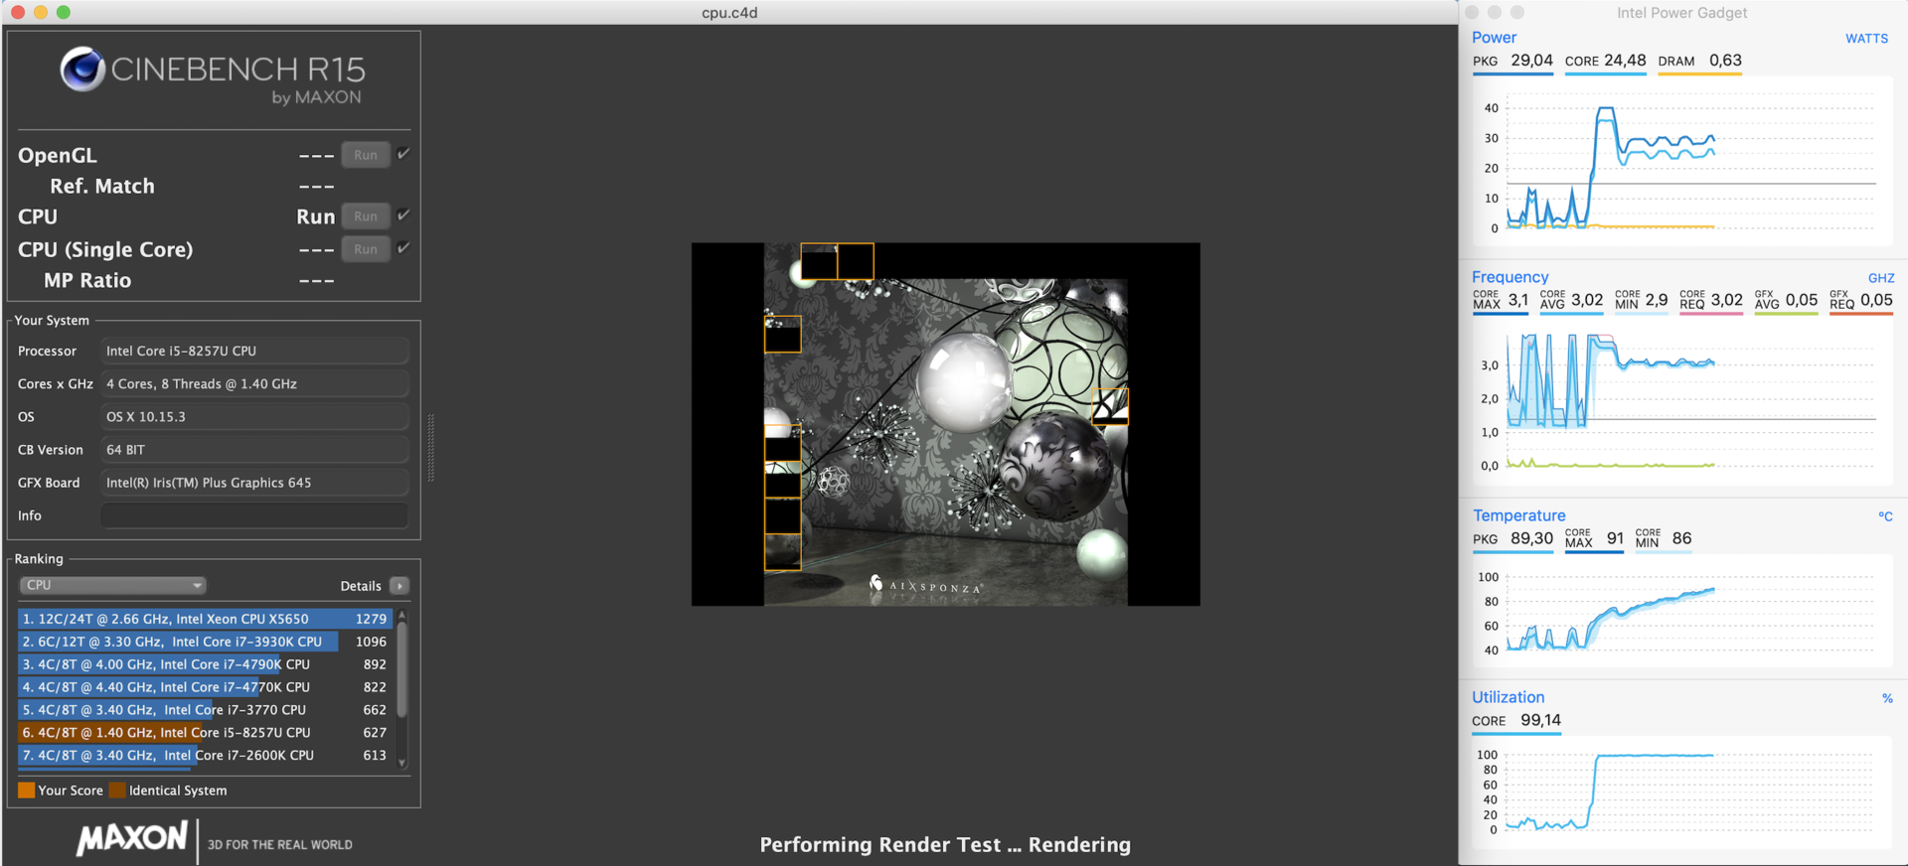Viewport: 1908px width, 866px height.
Task: Click the CB Version 64 BIT field
Action: (254, 450)
